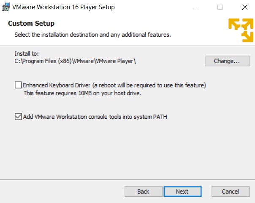Screen dimensions: 255x203
Task: Click the VMware installer icon in title bar
Action: click(6, 7)
